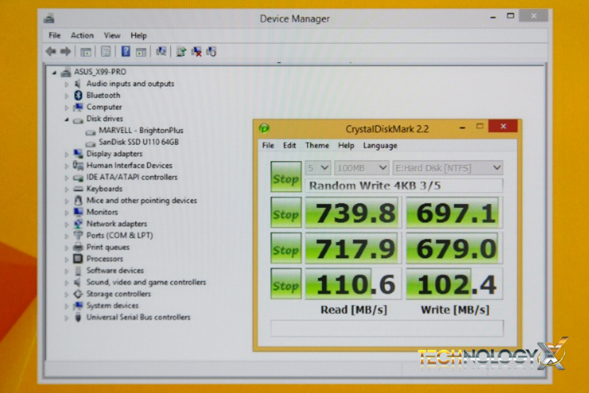Image resolution: width=589 pixels, height=393 pixels.
Task: Open Properties from the Device Manager toolbar
Action: (106, 52)
